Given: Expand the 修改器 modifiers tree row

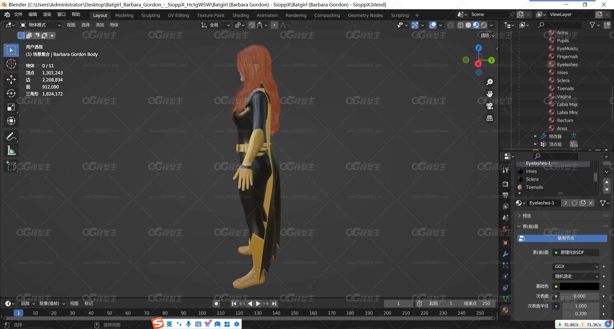Looking at the screenshot, I should 535,136.
